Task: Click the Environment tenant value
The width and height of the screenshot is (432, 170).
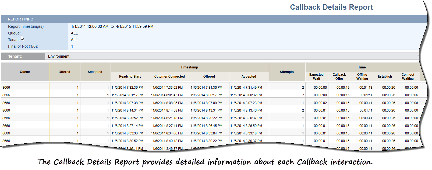Action: [x=59, y=56]
